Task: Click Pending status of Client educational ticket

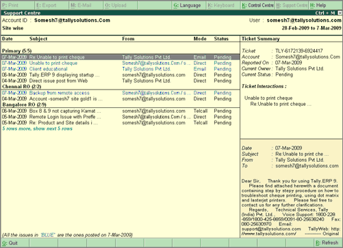Action: [223, 69]
